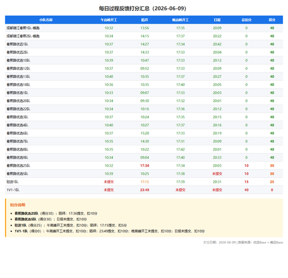Click the 晚高峰开工 time 17:42

tap(180, 149)
